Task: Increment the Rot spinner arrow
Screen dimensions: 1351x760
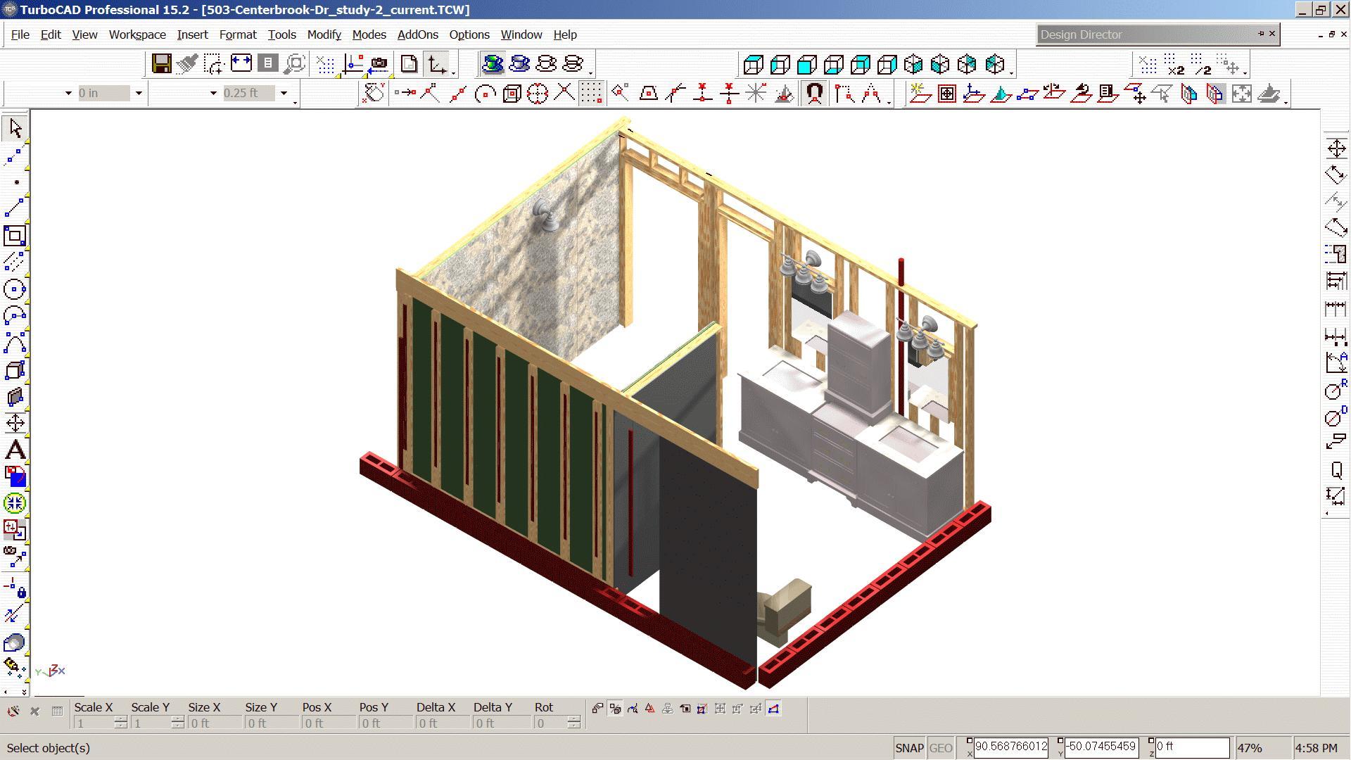Action: (574, 719)
